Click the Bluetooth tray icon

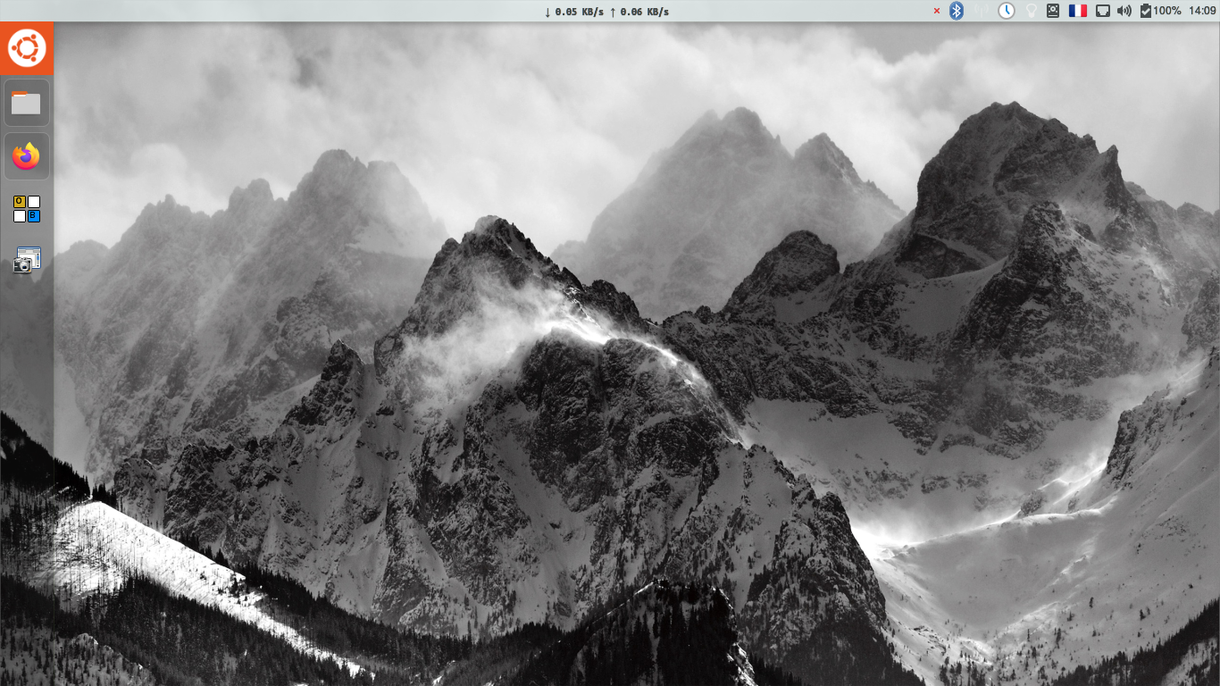[x=957, y=11]
